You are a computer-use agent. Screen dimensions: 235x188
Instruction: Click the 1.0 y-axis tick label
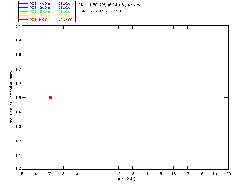pos(18,169)
